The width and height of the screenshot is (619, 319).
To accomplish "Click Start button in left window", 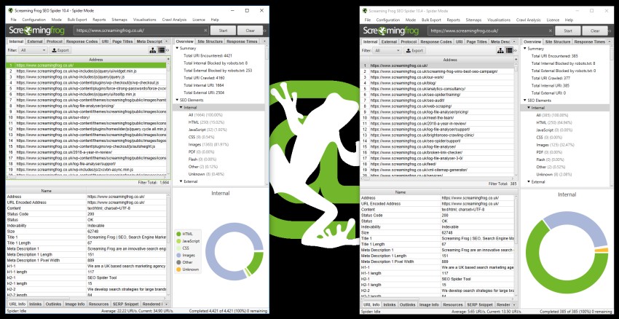I will pyautogui.click(x=223, y=31).
